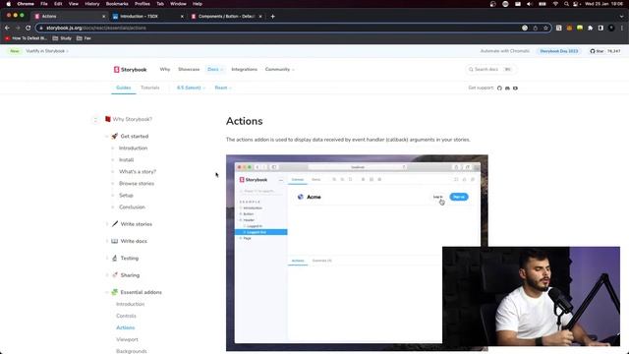The width and height of the screenshot is (629, 354).
Task: Switch to the Introduction - TSDX browser tab
Action: point(146,16)
